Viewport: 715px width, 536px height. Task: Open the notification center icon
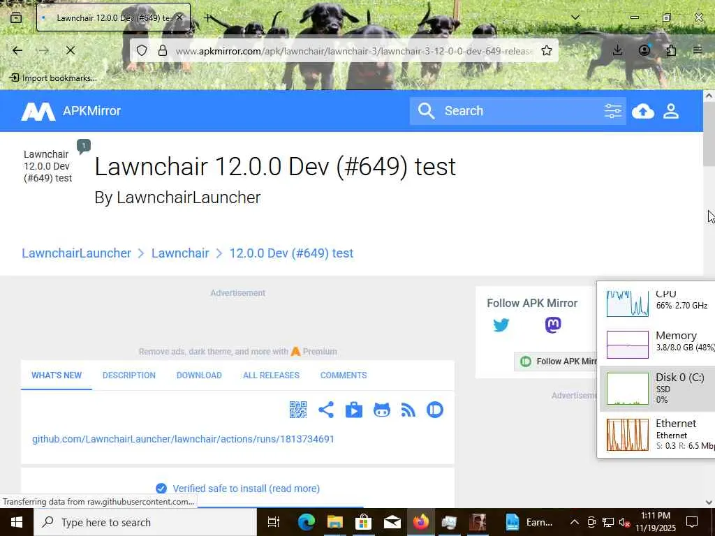[x=692, y=522]
